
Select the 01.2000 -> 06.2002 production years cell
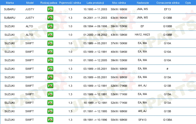[95, 35]
